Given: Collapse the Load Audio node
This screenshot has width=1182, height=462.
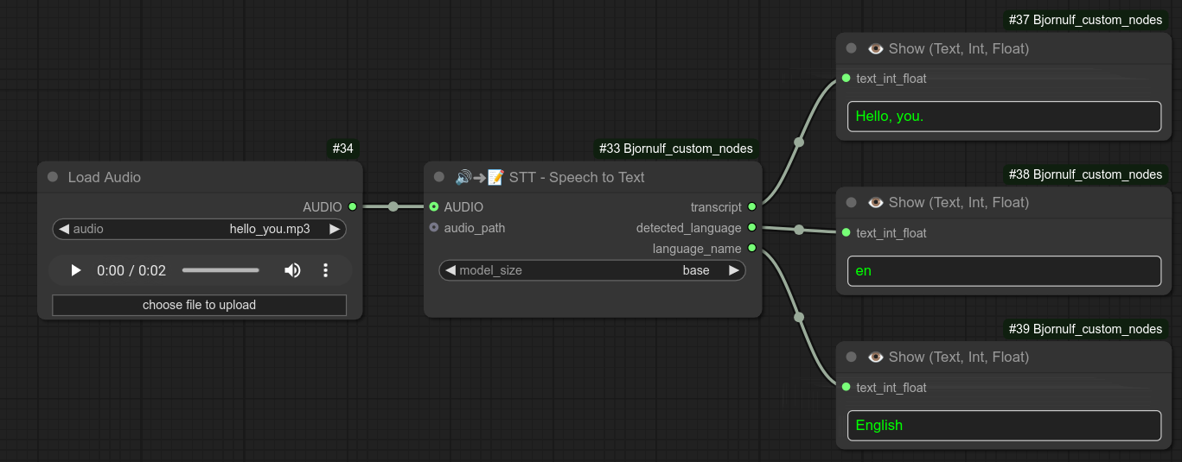Looking at the screenshot, I should pos(52,177).
